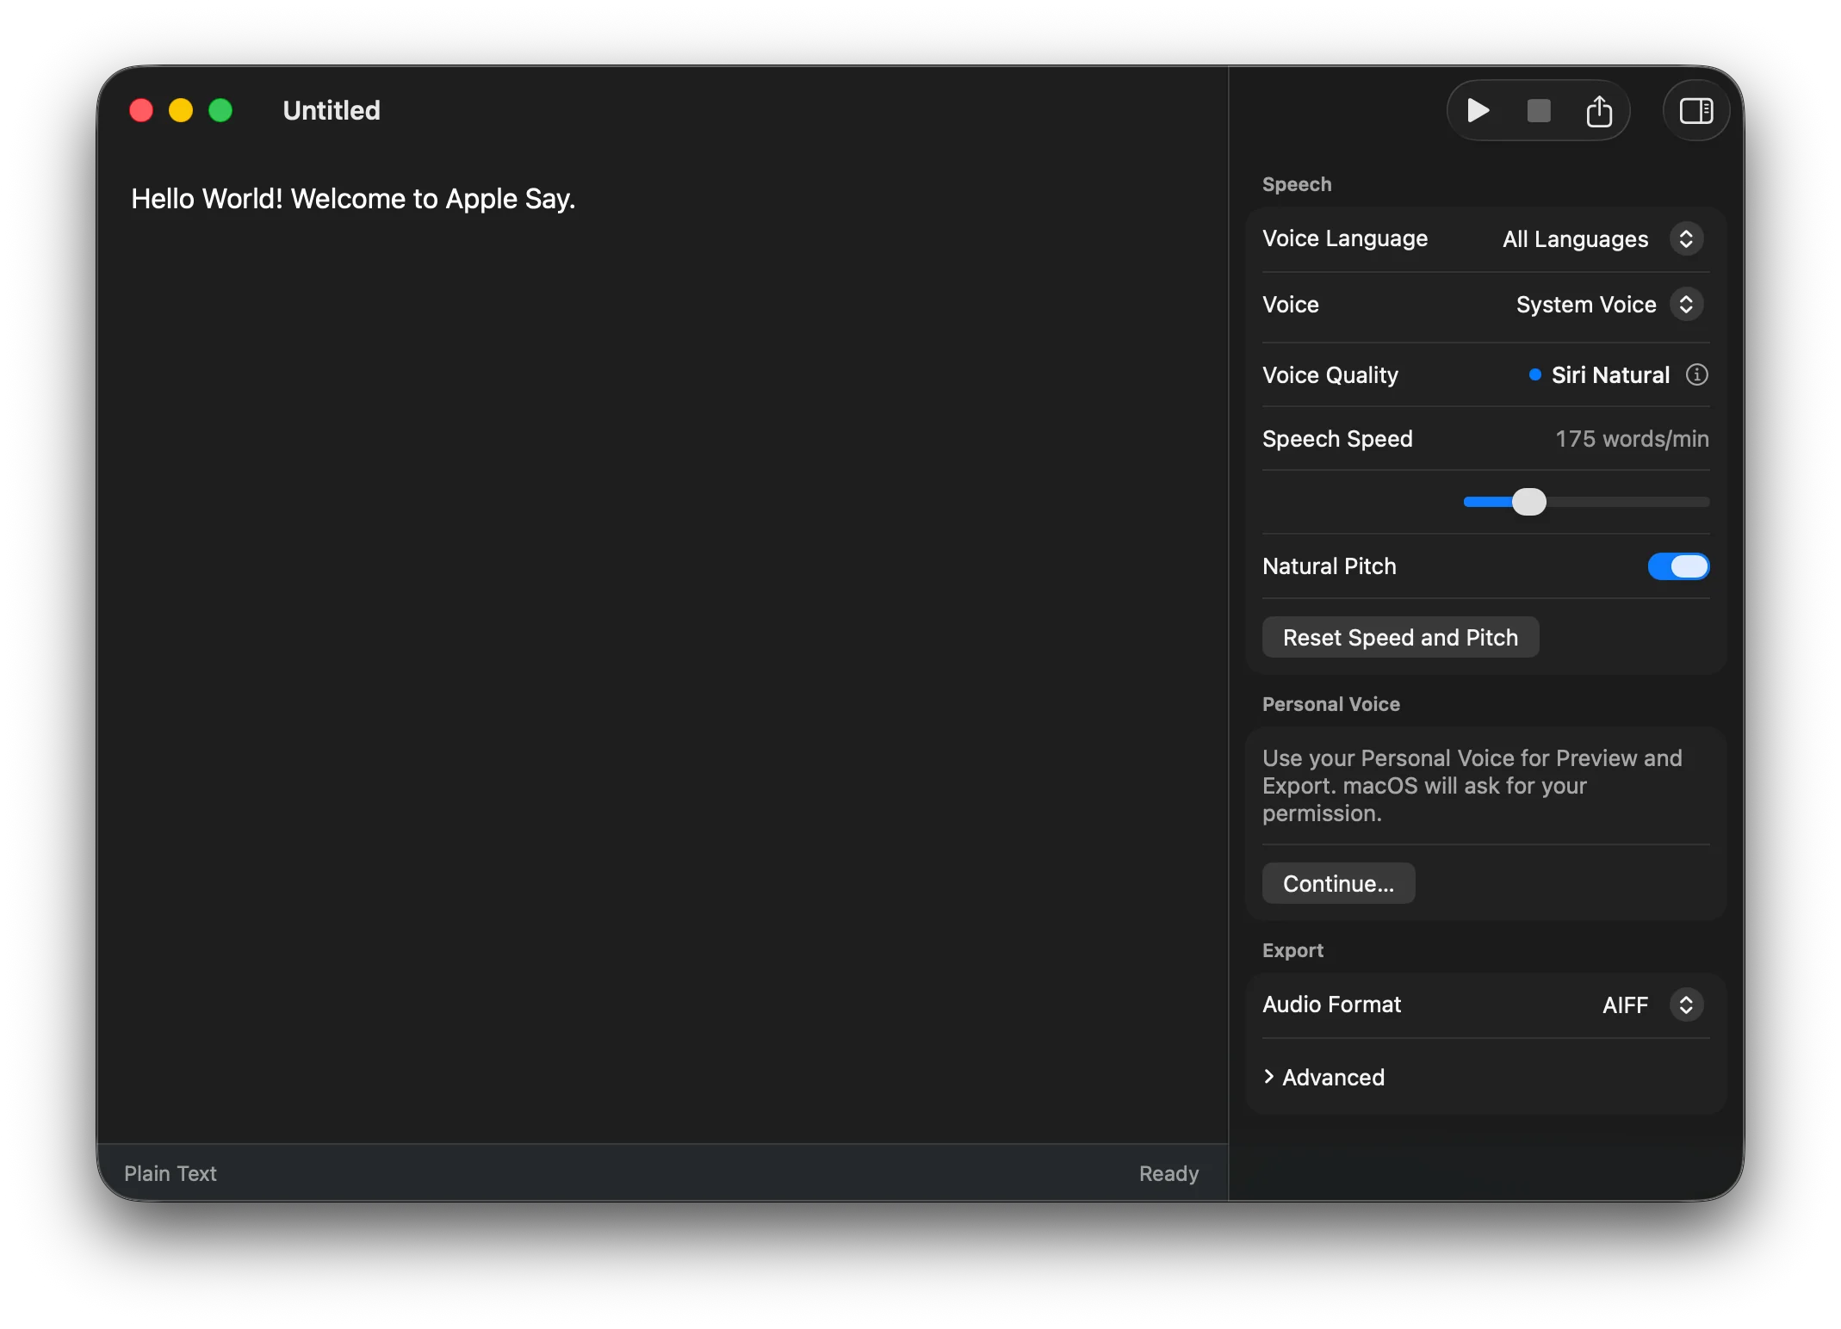Click the Plain Text status label
This screenshot has height=1329, width=1841.
click(x=170, y=1173)
